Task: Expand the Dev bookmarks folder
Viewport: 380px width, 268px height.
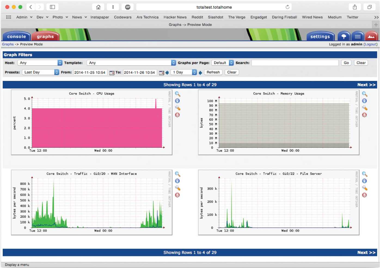Action: click(42, 17)
